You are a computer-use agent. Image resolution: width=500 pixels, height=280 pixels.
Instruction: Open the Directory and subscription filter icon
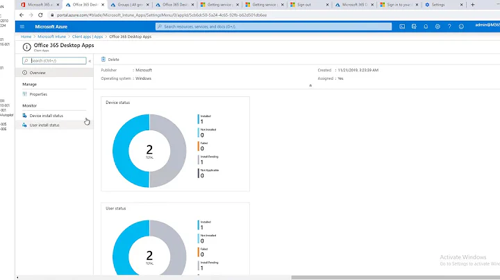[x=414, y=27]
